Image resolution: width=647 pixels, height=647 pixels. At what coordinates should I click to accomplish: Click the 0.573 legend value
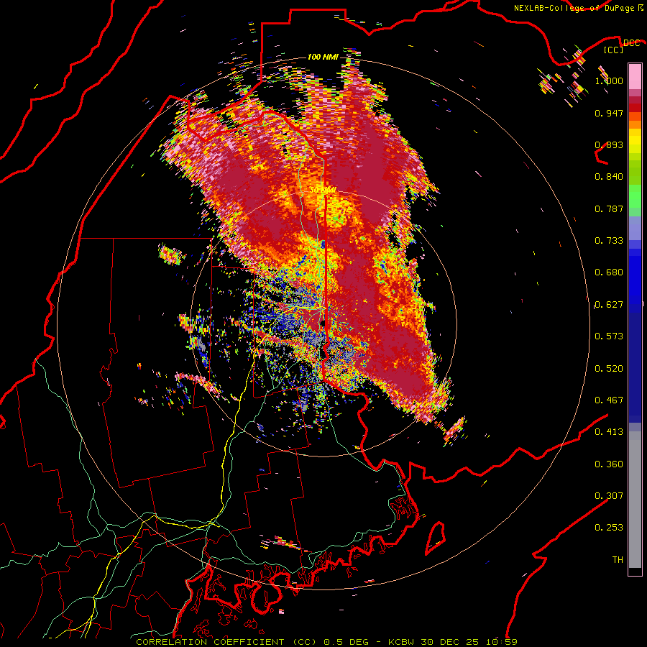[x=609, y=336]
